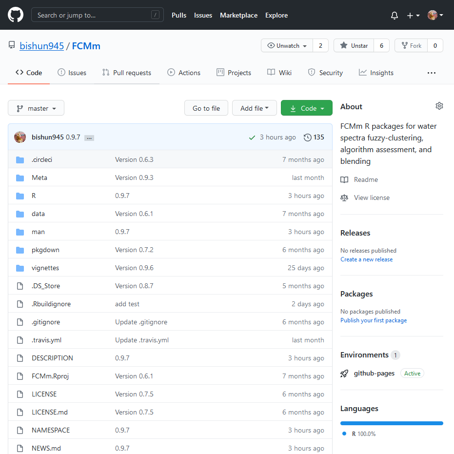Open the About section settings gear
454x454 pixels.
[439, 105]
